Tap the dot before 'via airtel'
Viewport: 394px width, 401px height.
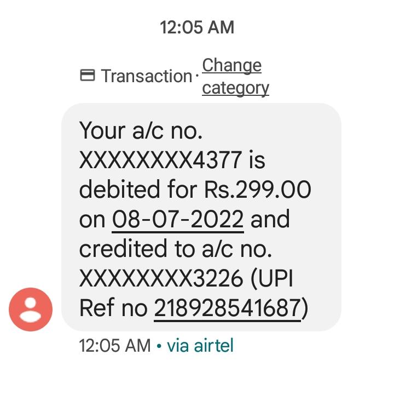click(x=159, y=346)
